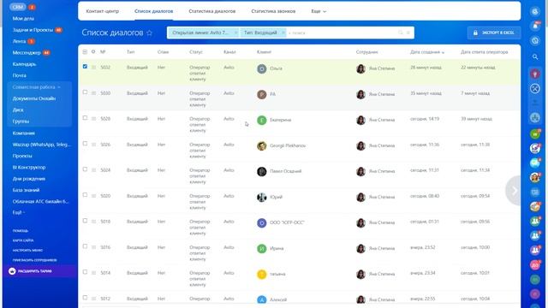The image size is (548, 308).
Task: Open row actions menu for dialog 5014
Action: point(93,273)
